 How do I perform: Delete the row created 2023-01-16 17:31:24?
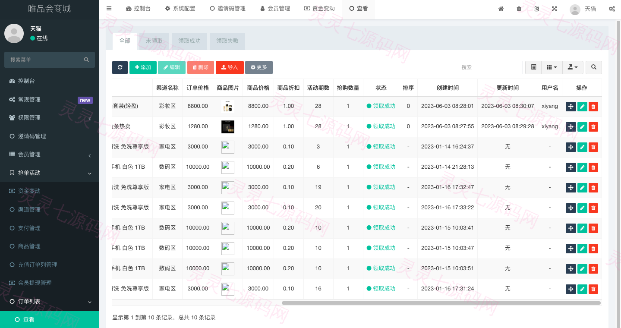(593, 289)
